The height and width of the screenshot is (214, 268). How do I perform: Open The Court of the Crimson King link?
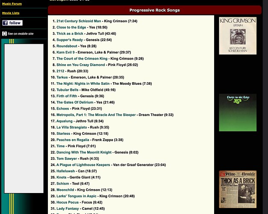click(82, 59)
